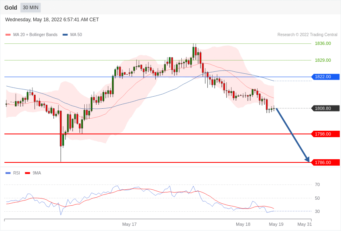The image size is (341, 231).
Task: Click the blue 1822.00 pivot price tag
Action: click(326, 77)
